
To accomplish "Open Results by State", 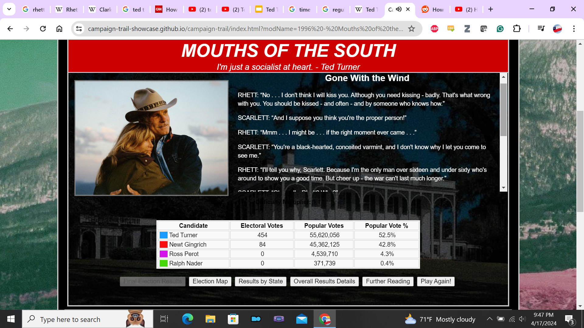I will tap(261, 282).
